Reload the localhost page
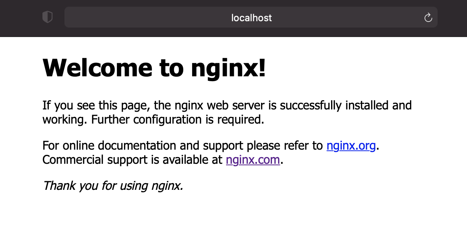 (428, 17)
